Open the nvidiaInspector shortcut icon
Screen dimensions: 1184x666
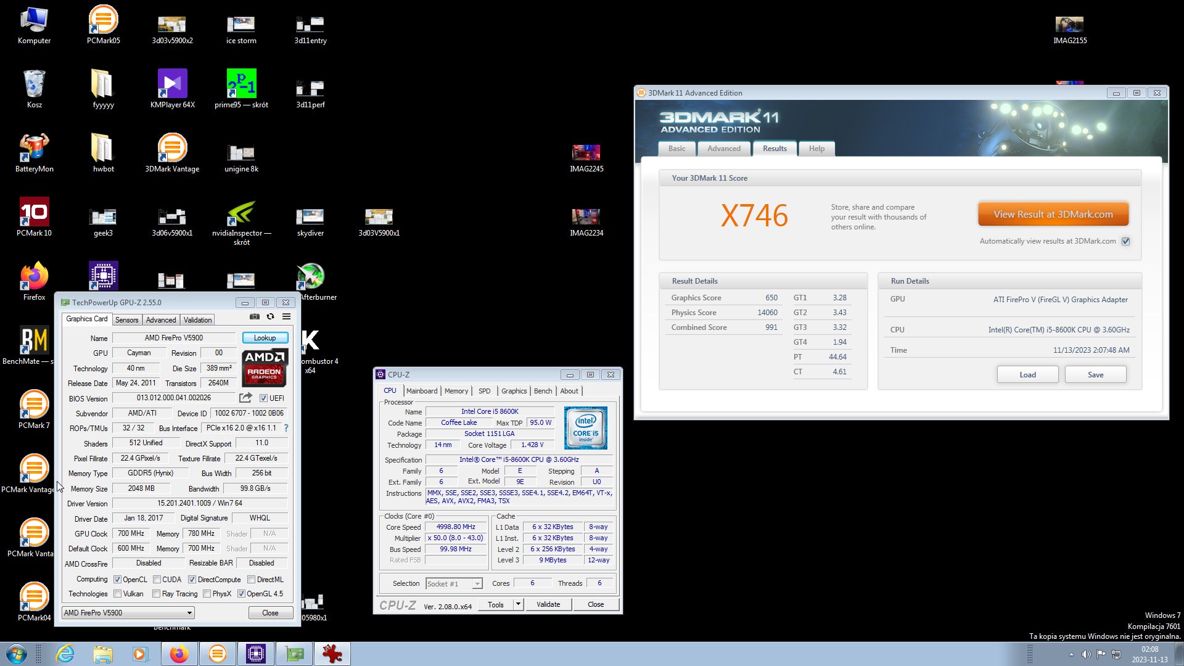[x=241, y=222]
